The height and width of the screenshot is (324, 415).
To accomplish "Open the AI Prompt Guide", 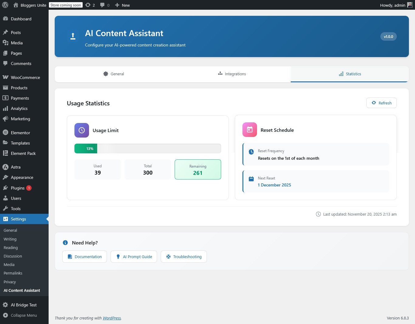I will tap(134, 257).
